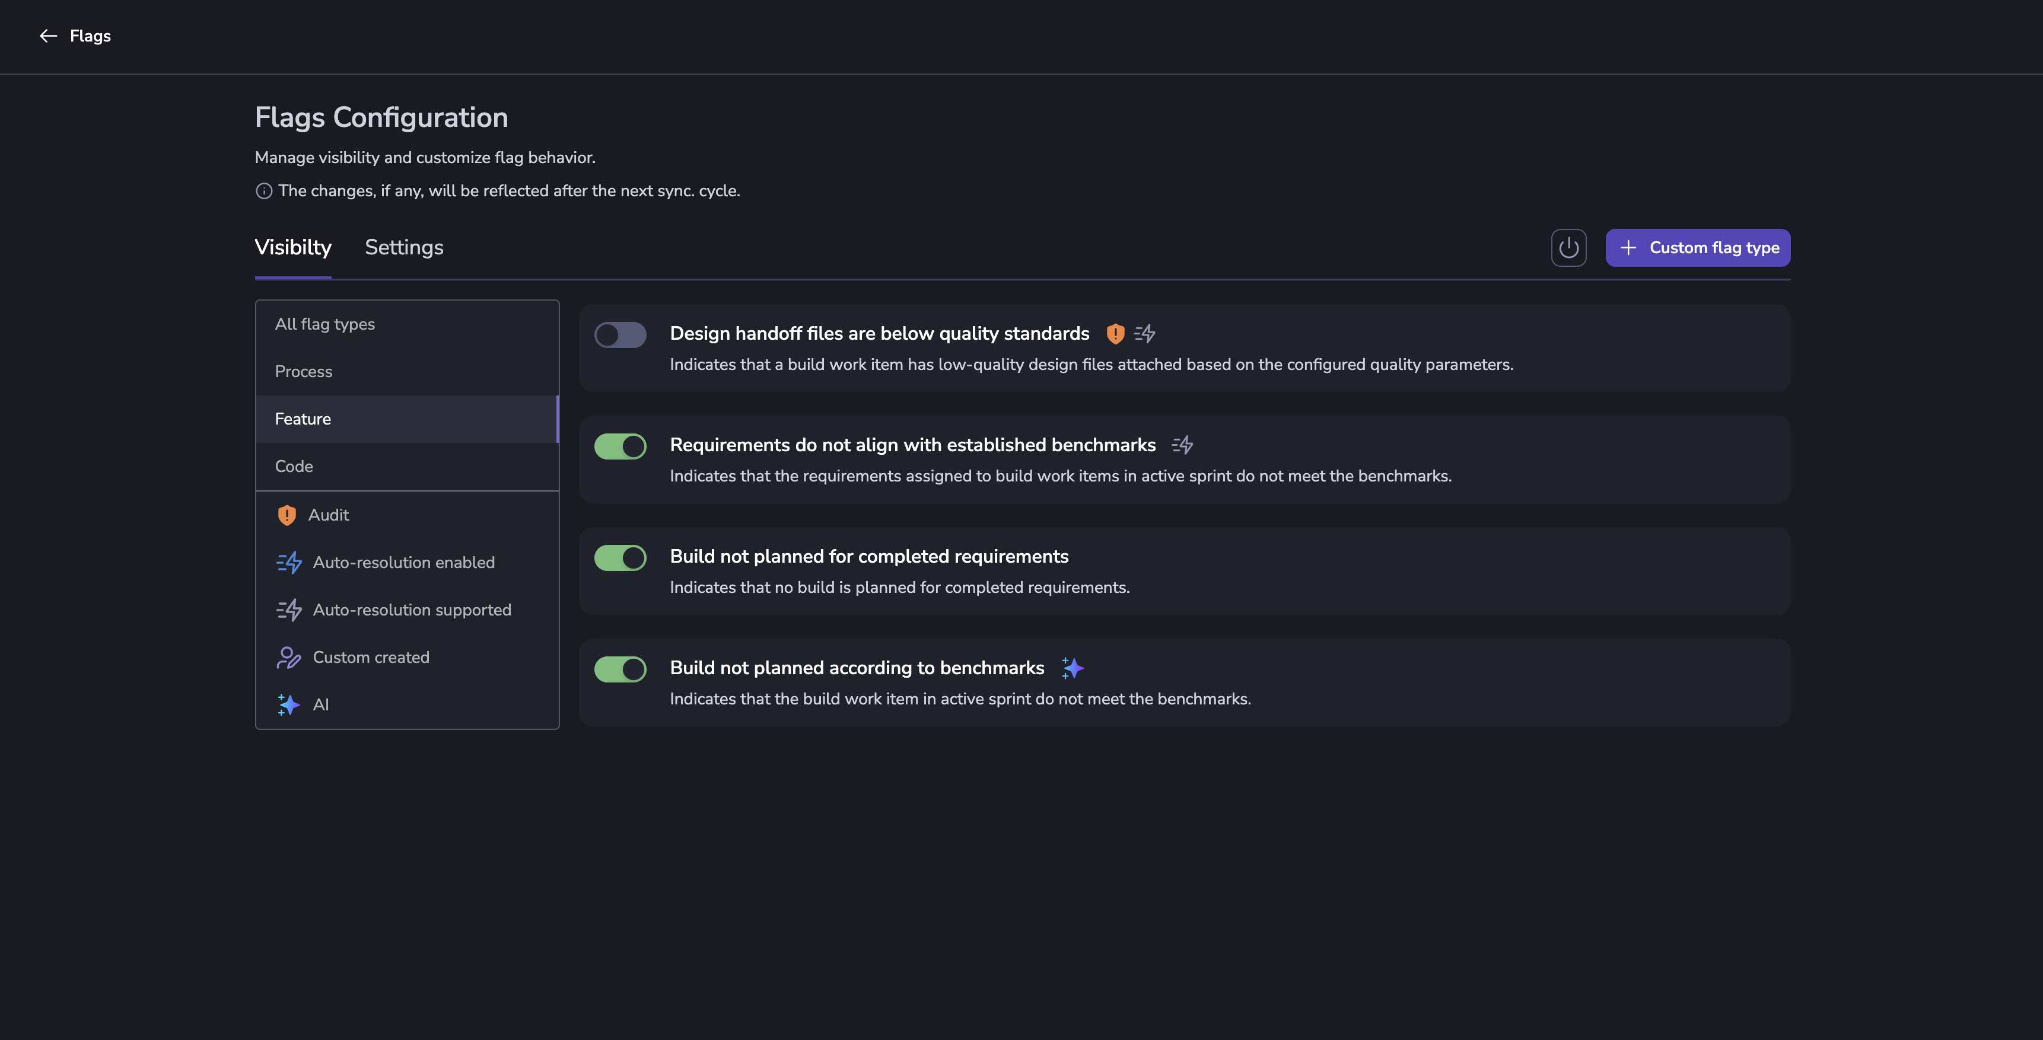Click audit shield icon on Design handoff flag

pyautogui.click(x=1115, y=334)
